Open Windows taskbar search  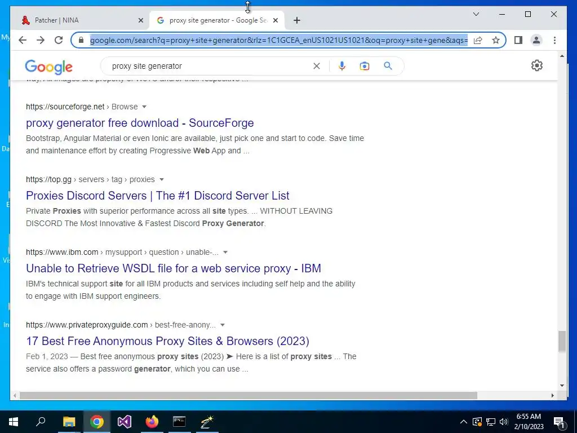tap(41, 422)
